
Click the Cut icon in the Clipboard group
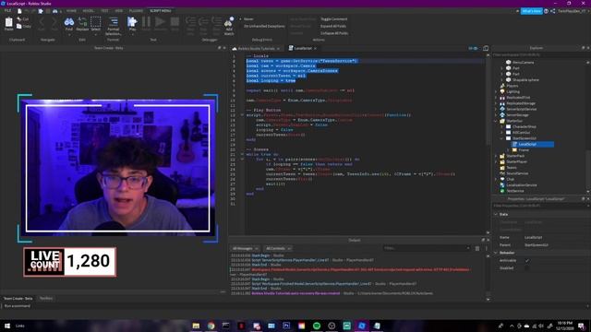click(x=18, y=18)
